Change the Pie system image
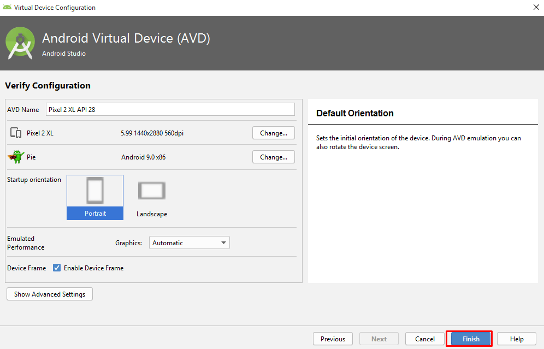 [273, 157]
